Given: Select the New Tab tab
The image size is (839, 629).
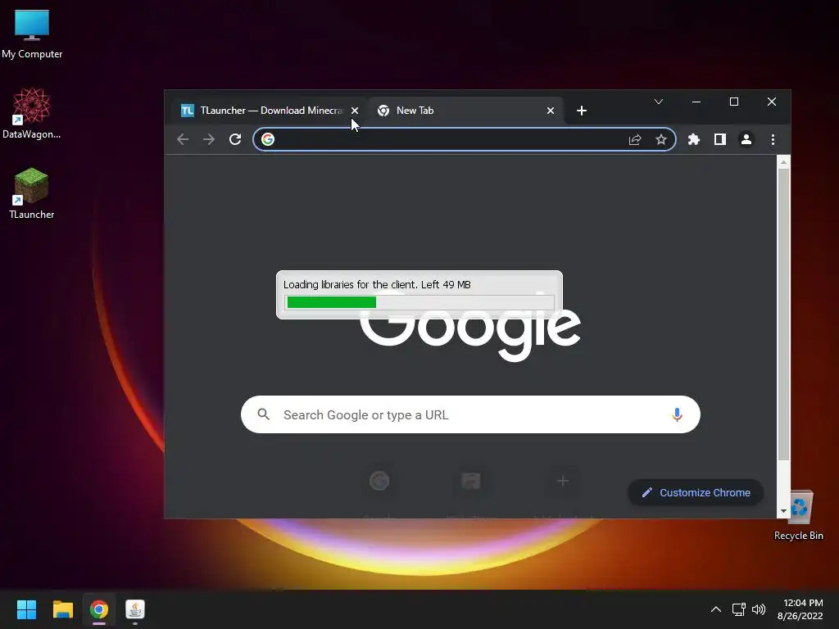Looking at the screenshot, I should (x=465, y=111).
